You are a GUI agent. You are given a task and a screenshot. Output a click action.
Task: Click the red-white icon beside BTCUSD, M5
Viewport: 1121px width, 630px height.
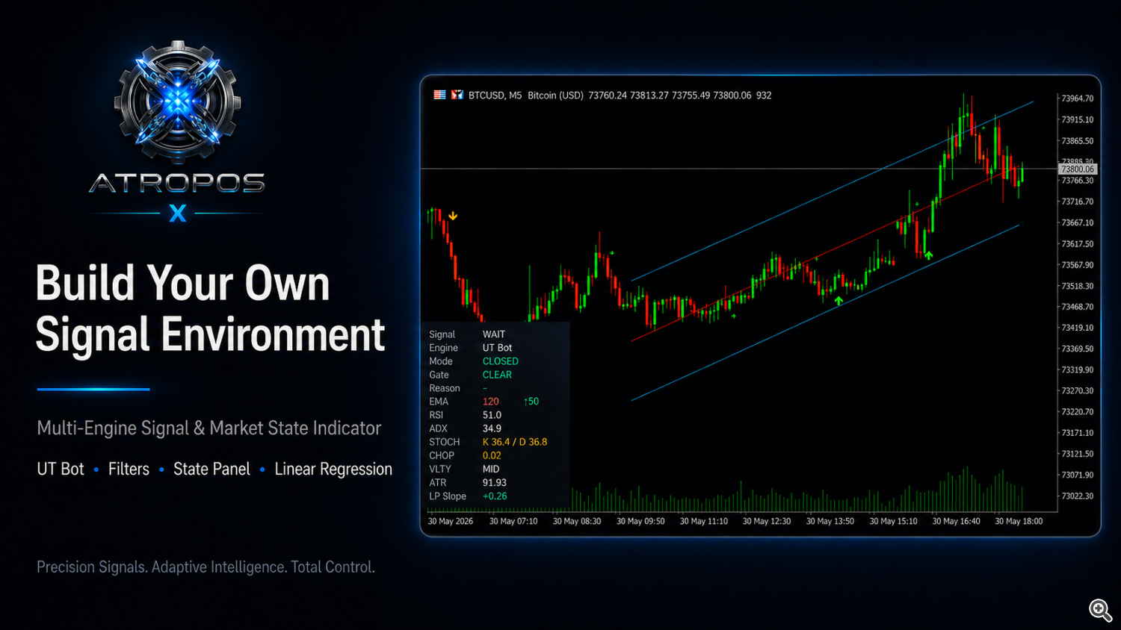point(457,95)
